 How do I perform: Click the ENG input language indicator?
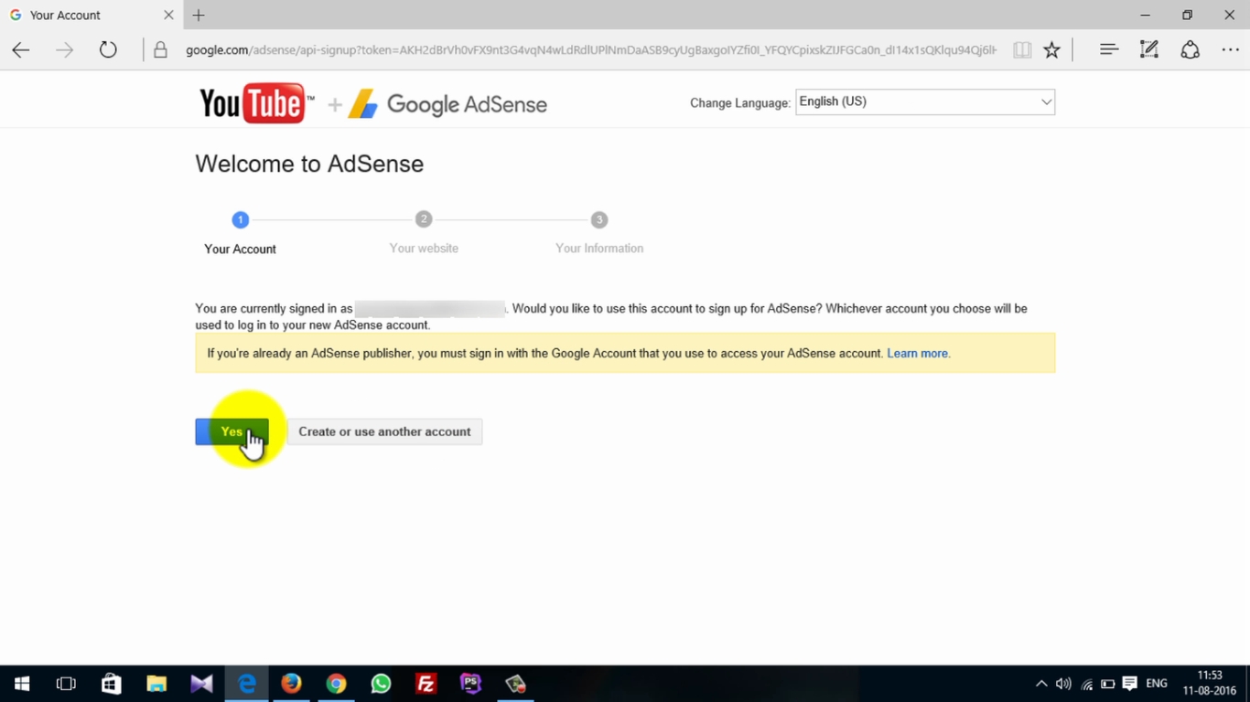(x=1157, y=684)
